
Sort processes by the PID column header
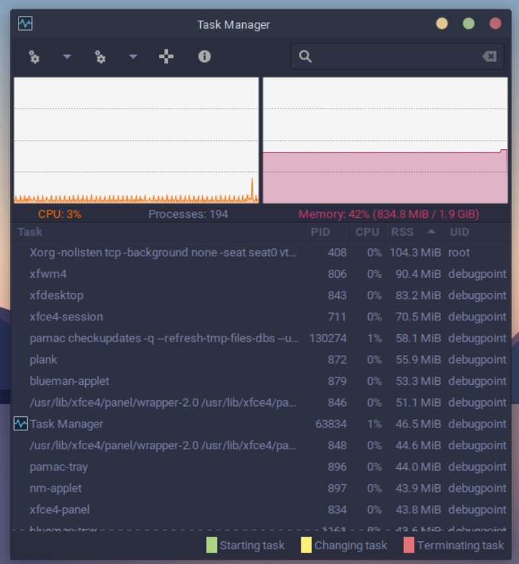320,232
